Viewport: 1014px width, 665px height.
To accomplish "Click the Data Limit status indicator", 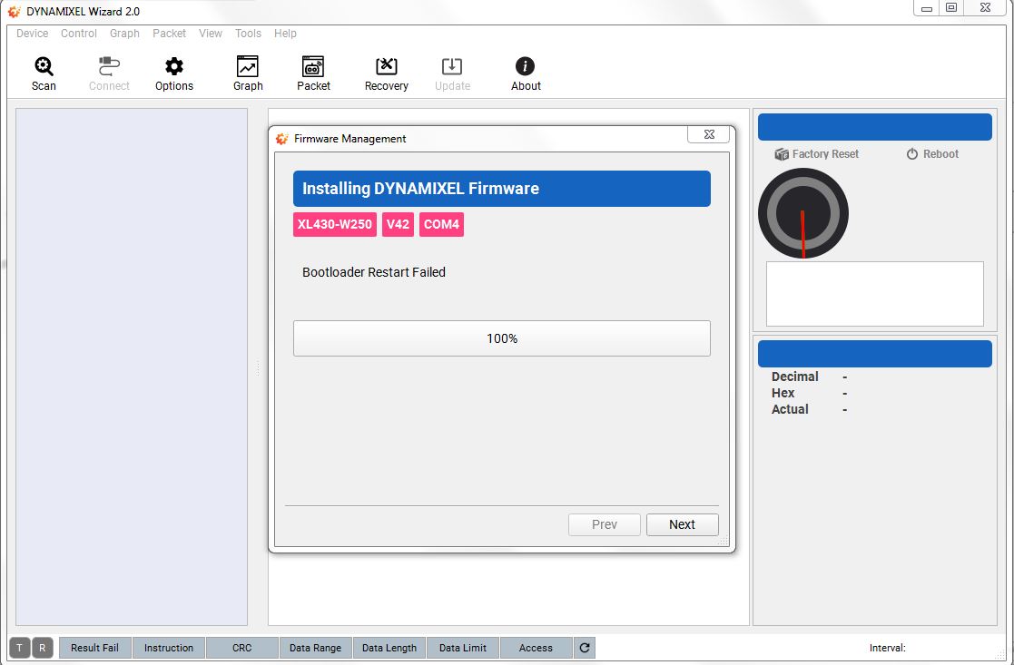I will pyautogui.click(x=463, y=648).
